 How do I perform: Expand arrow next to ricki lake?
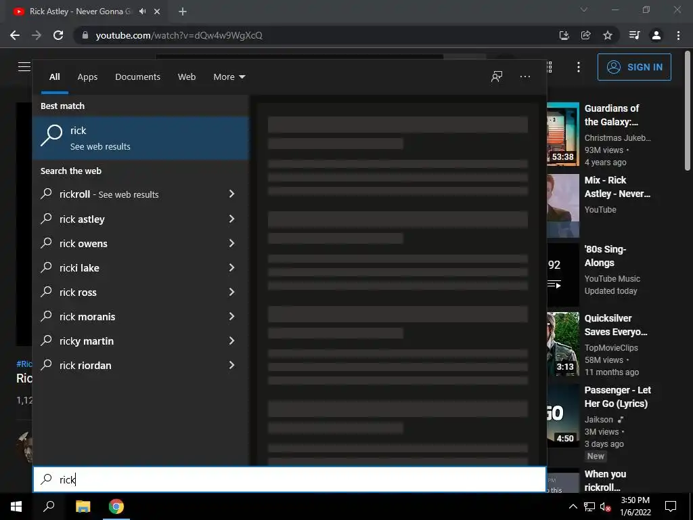pos(231,267)
